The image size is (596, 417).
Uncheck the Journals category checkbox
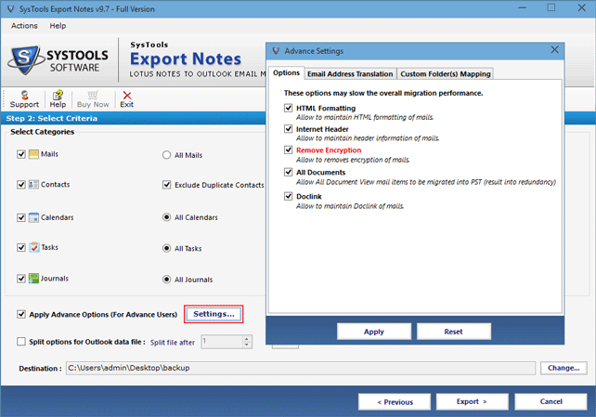pyautogui.click(x=21, y=279)
